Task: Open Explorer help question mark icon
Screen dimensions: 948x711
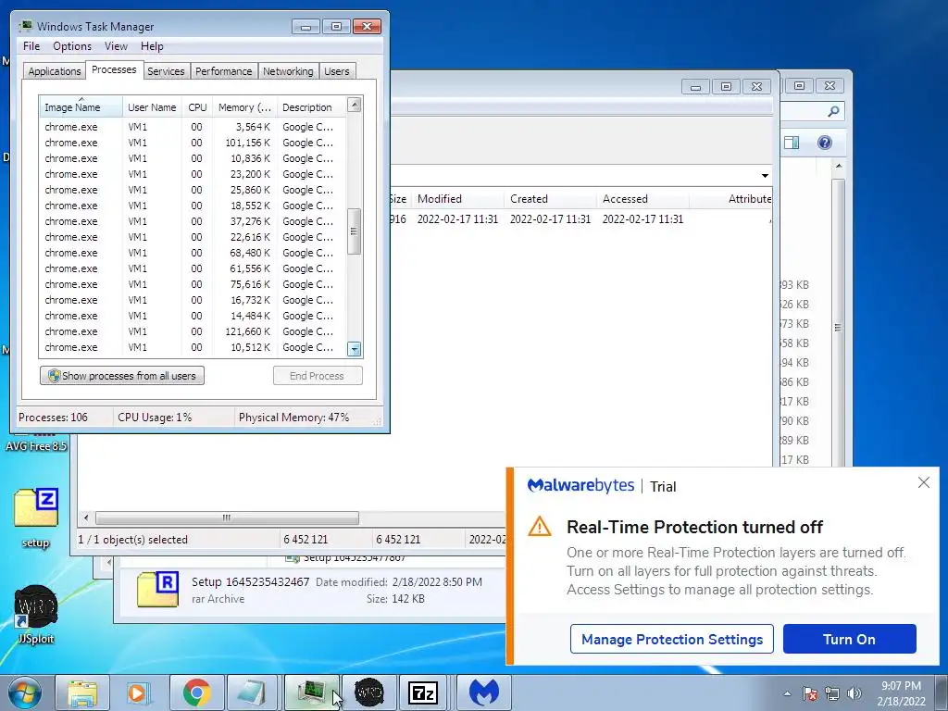Action: [825, 143]
